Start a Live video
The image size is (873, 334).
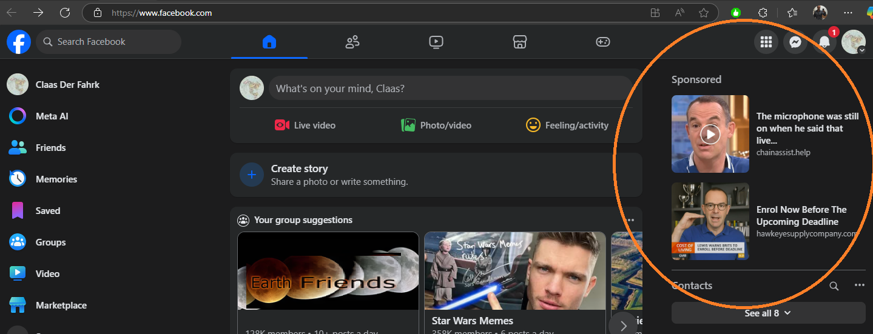coord(305,125)
